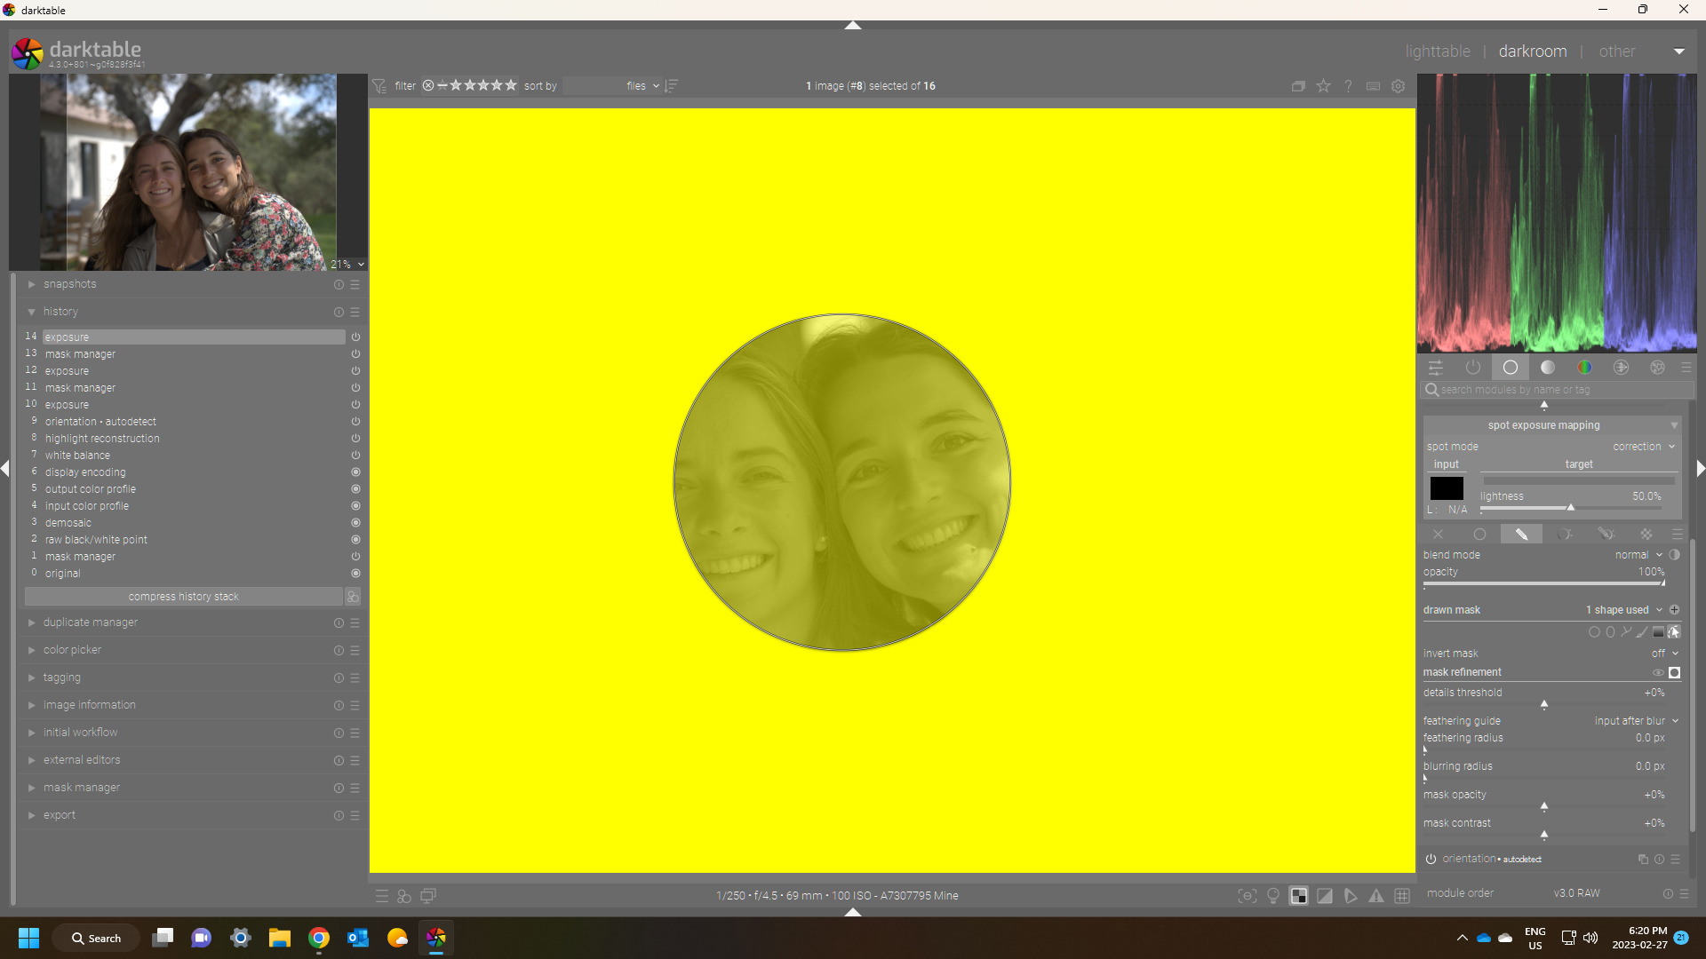This screenshot has height=959, width=1706.
Task: Adjust the lightness target slider
Action: (1570, 508)
